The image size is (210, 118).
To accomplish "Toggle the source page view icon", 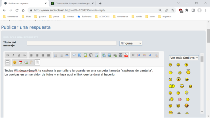I will [x=37, y=62].
